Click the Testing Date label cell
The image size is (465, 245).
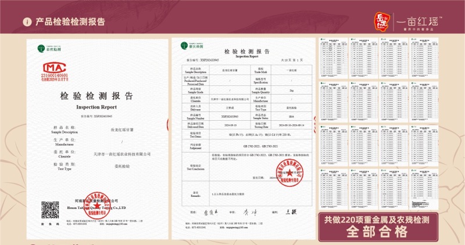260,125
